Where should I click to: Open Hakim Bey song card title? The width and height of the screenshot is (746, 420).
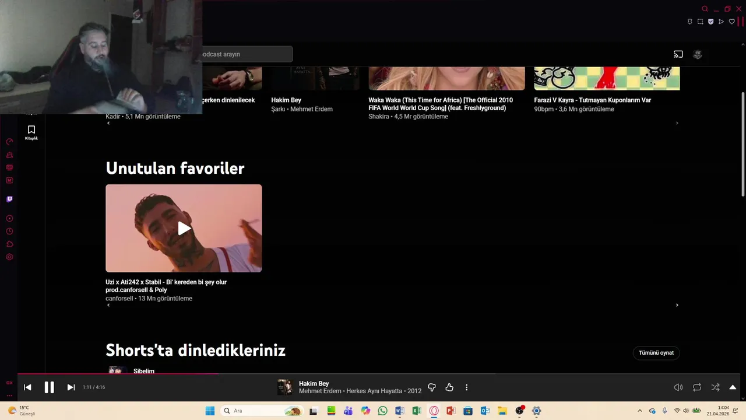pyautogui.click(x=286, y=100)
